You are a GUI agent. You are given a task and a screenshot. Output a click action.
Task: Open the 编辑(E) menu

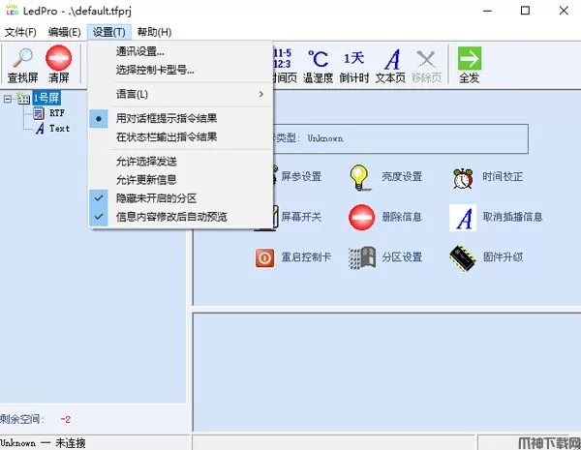[64, 32]
